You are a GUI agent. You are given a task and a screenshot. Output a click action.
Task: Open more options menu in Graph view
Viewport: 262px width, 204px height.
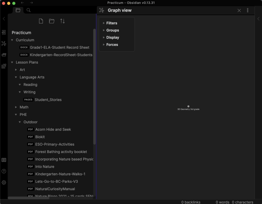[x=248, y=10]
